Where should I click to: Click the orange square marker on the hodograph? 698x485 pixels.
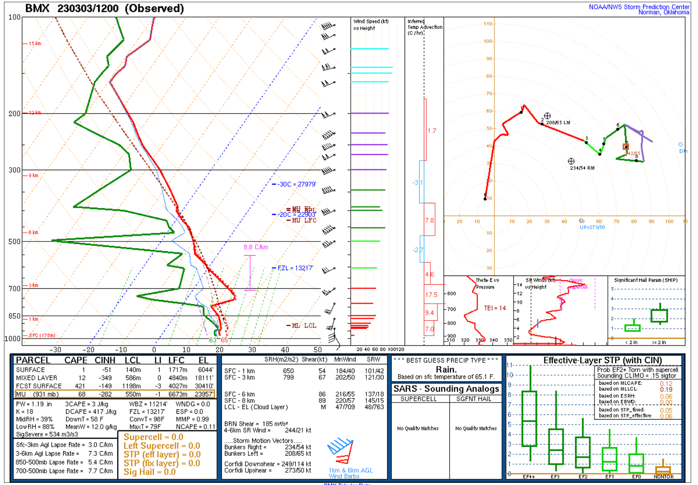pyautogui.click(x=626, y=147)
